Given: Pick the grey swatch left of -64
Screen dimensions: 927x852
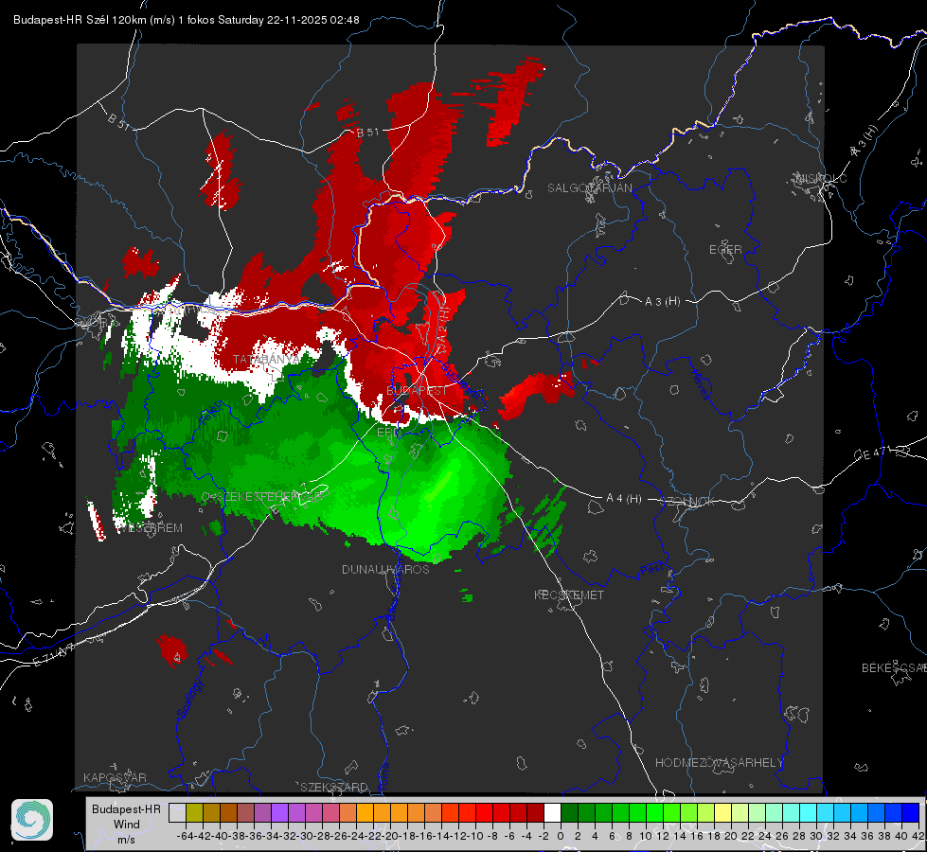Looking at the screenshot, I should [177, 812].
